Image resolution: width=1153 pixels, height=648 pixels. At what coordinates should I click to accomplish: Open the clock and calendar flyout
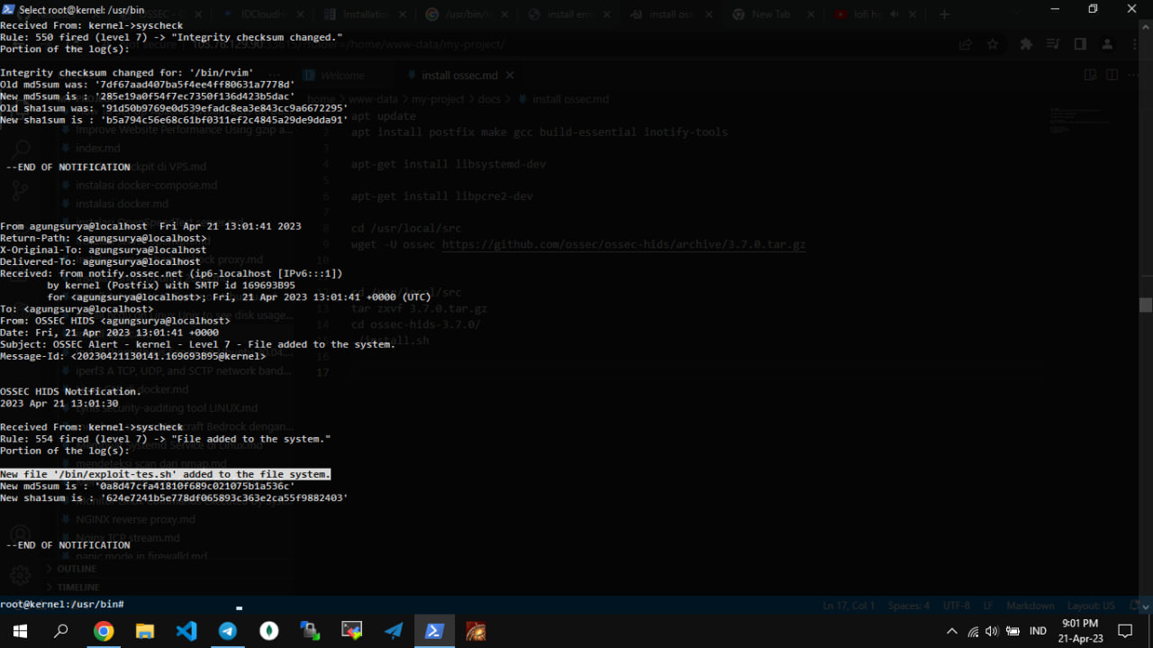1079,630
